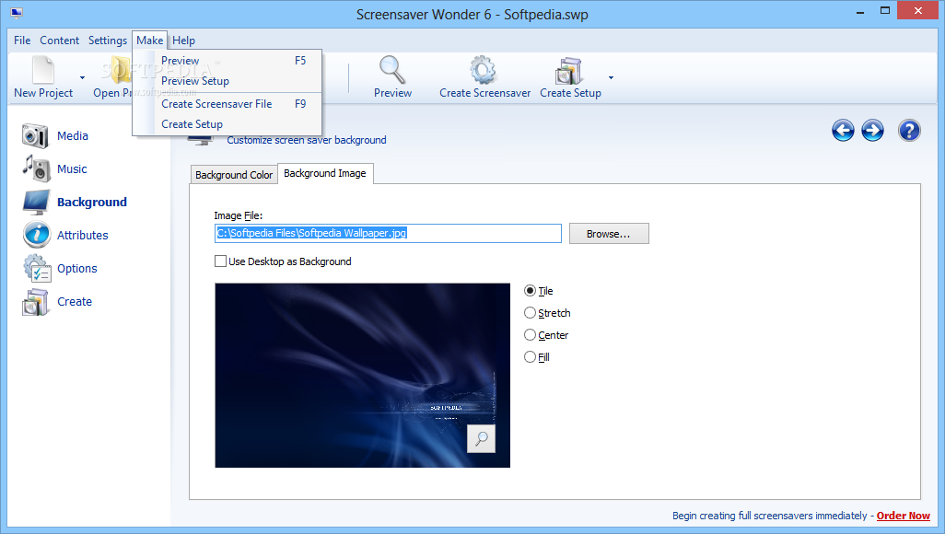The width and height of the screenshot is (945, 534).
Task: Open the Attributes info icon
Action: point(37,235)
